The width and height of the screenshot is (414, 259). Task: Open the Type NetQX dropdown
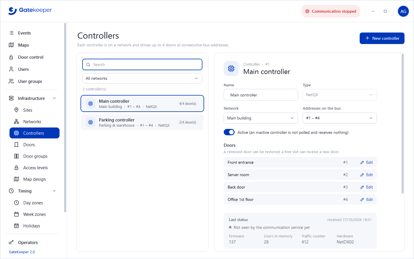340,95
